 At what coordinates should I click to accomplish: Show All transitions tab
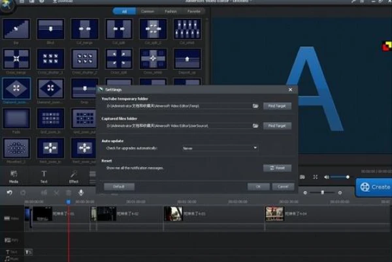124,11
